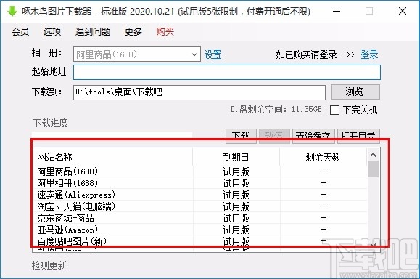Select the 阿里相册(1688) row
Viewport: 420px width, 279px height.
pyautogui.click(x=199, y=183)
